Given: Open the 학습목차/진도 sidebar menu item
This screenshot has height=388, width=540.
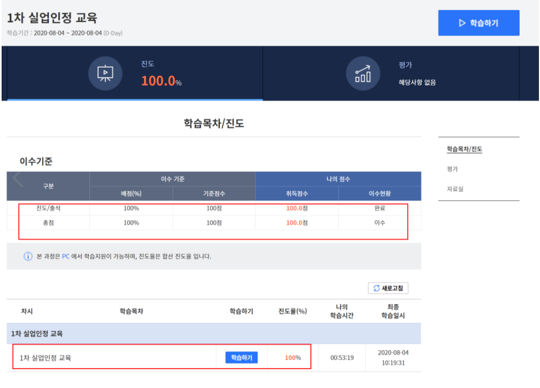Looking at the screenshot, I should [464, 149].
